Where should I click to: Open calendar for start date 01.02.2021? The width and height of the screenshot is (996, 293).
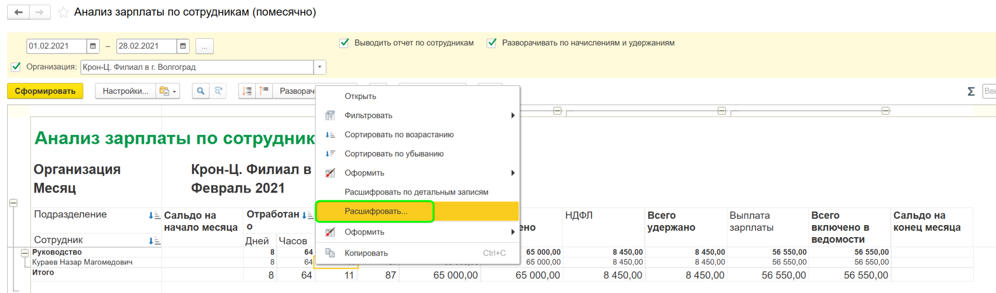coord(93,46)
